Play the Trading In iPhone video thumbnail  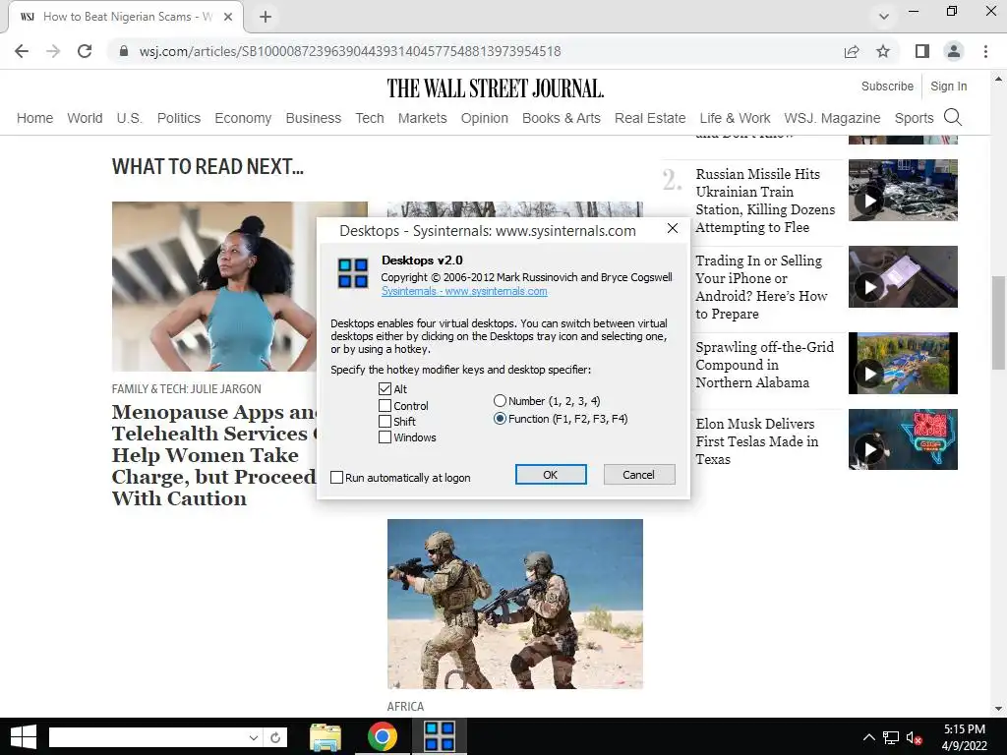(x=903, y=276)
